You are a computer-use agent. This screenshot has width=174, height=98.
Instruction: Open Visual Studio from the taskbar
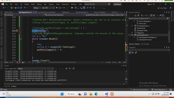[107, 94]
